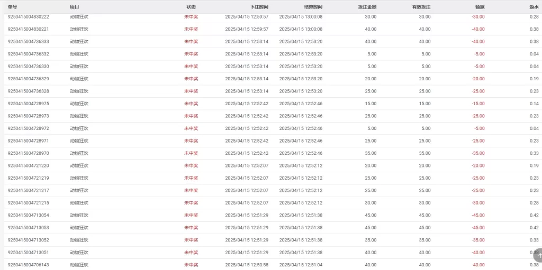The height and width of the screenshot is (270, 542).
Task: Sort by 下注时间 column header
Action: pyautogui.click(x=259, y=7)
